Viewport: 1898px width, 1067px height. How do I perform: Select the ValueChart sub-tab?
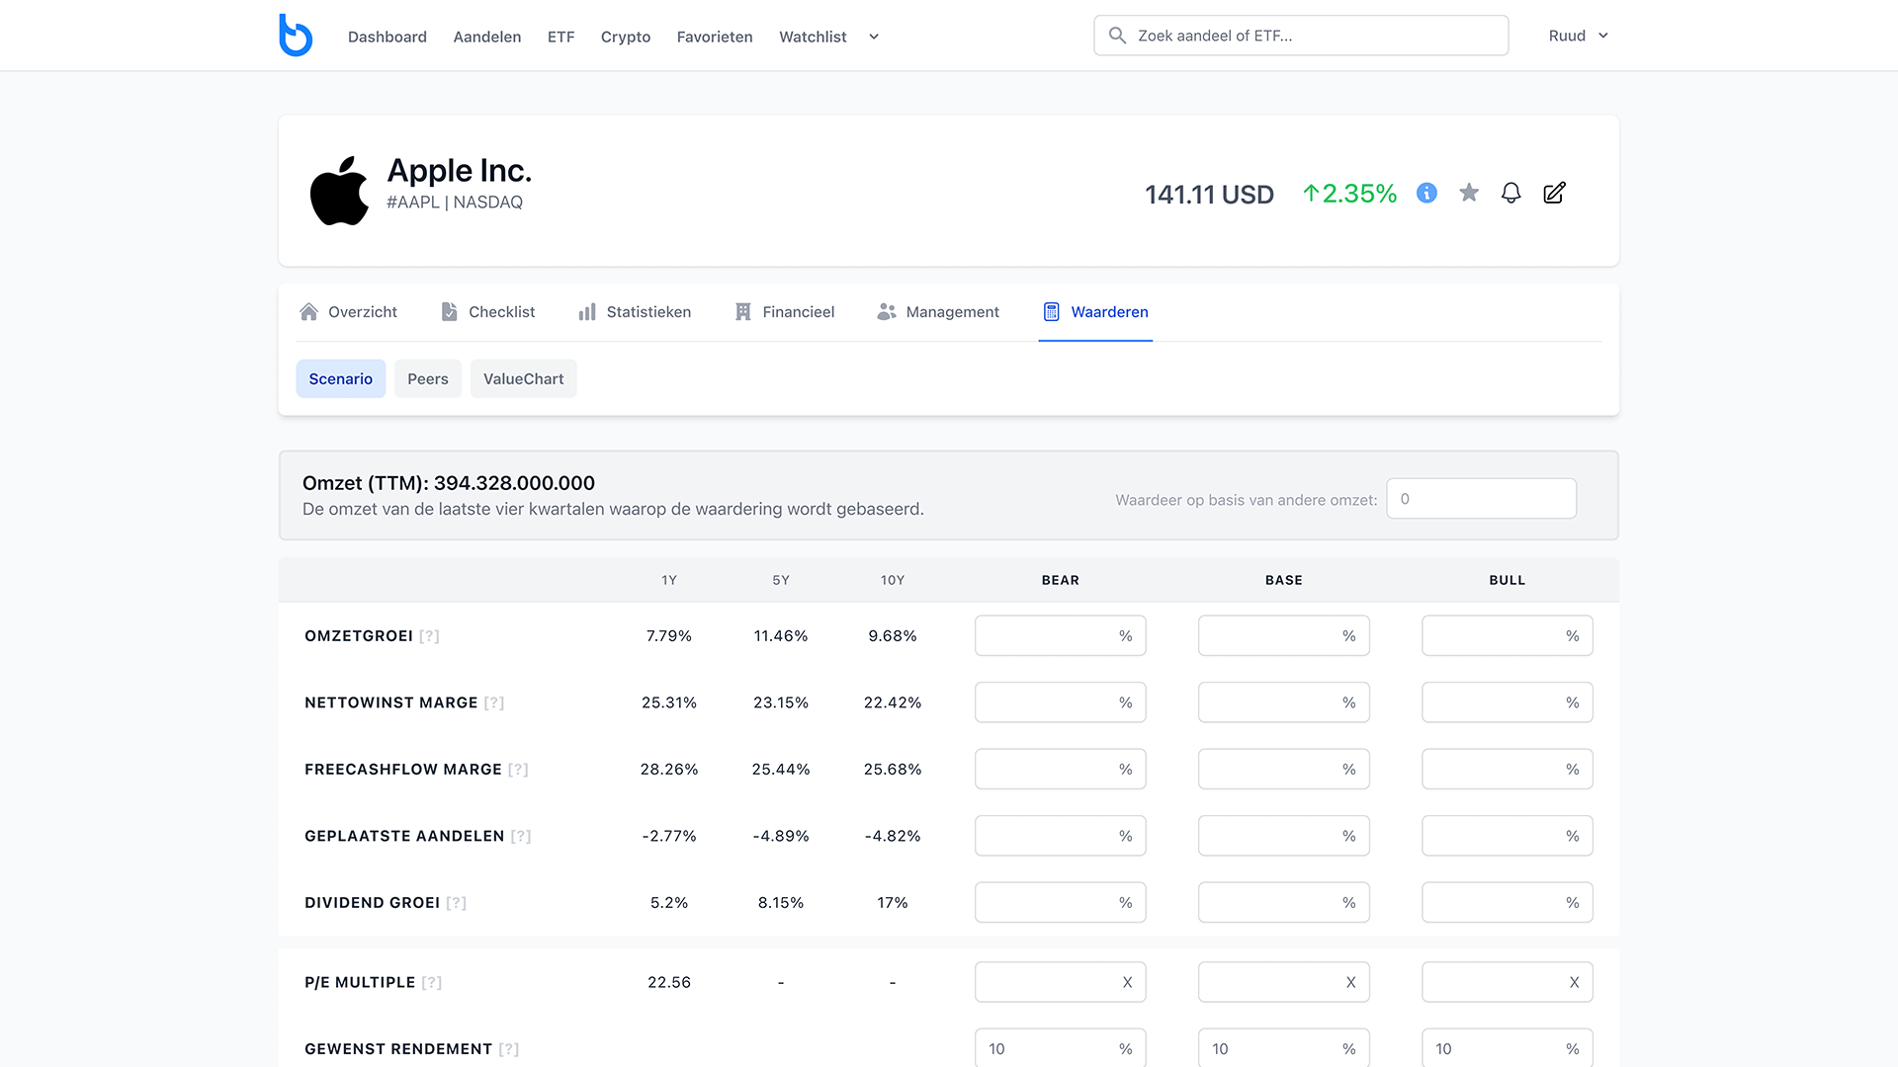[x=524, y=379]
